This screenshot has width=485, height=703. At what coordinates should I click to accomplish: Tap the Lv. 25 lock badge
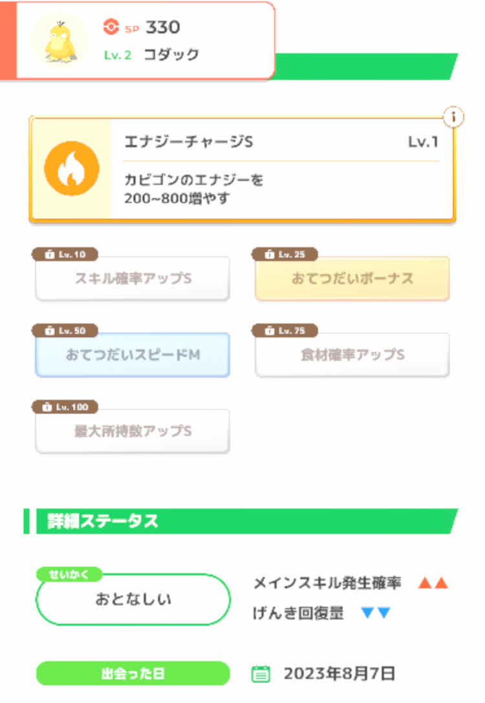[x=285, y=255]
